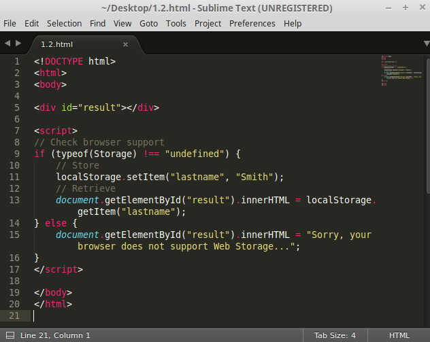430x342 pixels.
Task: Click line number 13 in the gutter
Action: 14,200
